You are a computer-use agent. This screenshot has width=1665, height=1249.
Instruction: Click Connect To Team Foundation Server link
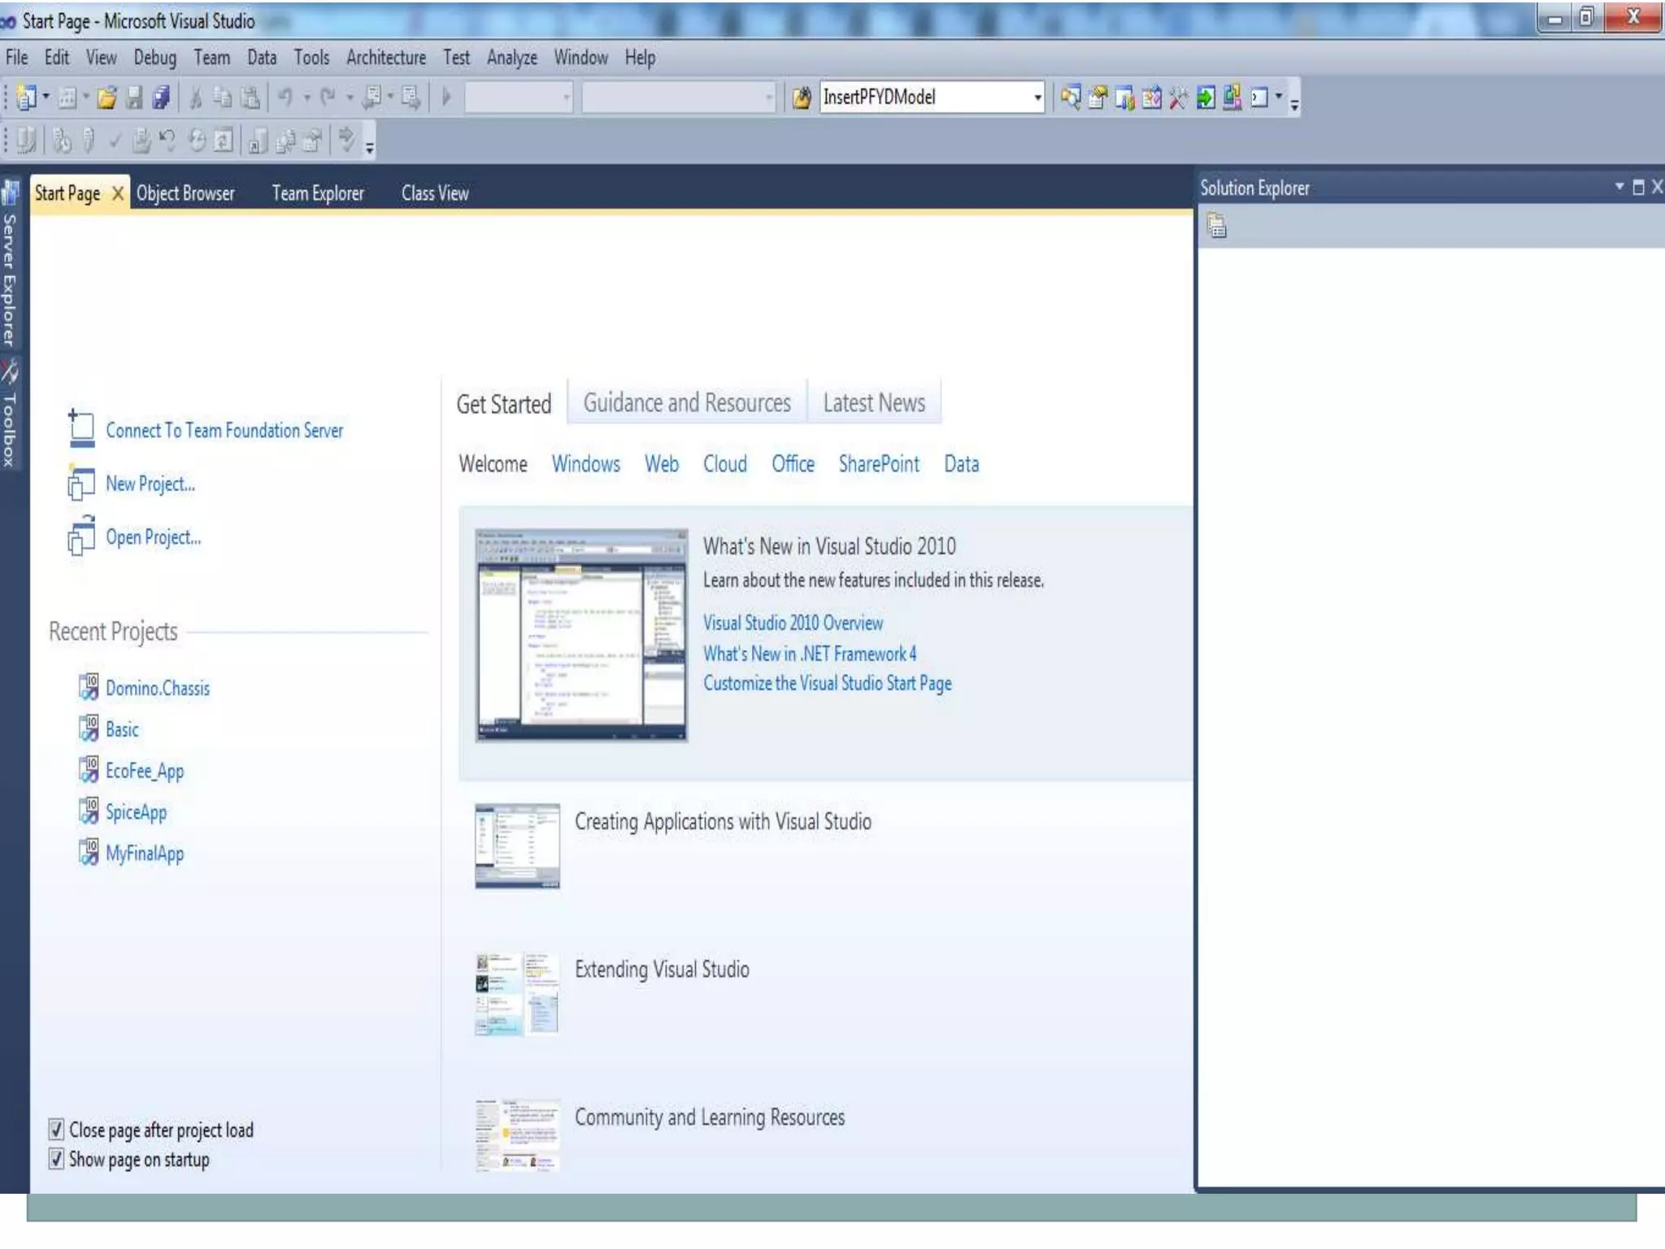point(224,430)
